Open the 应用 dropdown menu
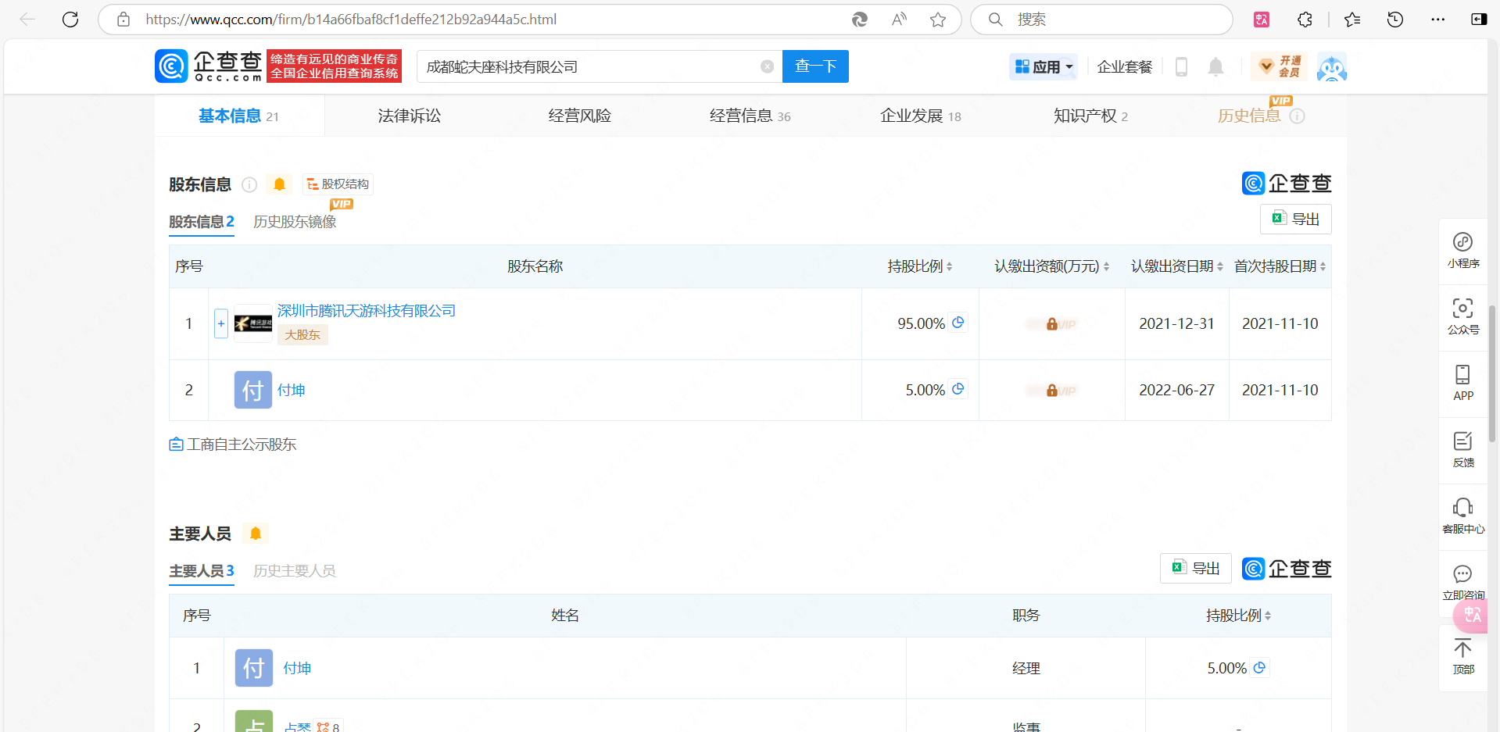Screen dimensions: 1500x732 click(x=1043, y=67)
